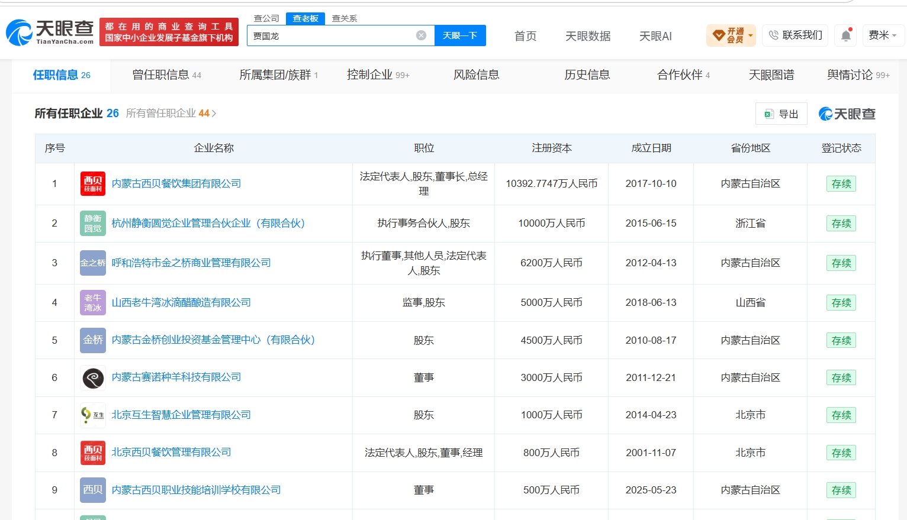
Task: Open the 控制企业 99+ tab
Action: coord(378,75)
